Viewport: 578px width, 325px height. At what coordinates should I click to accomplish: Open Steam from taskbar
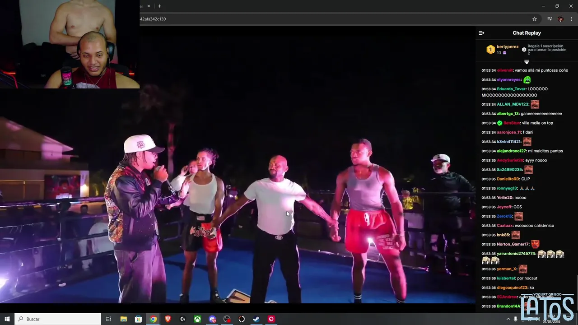[x=256, y=319]
